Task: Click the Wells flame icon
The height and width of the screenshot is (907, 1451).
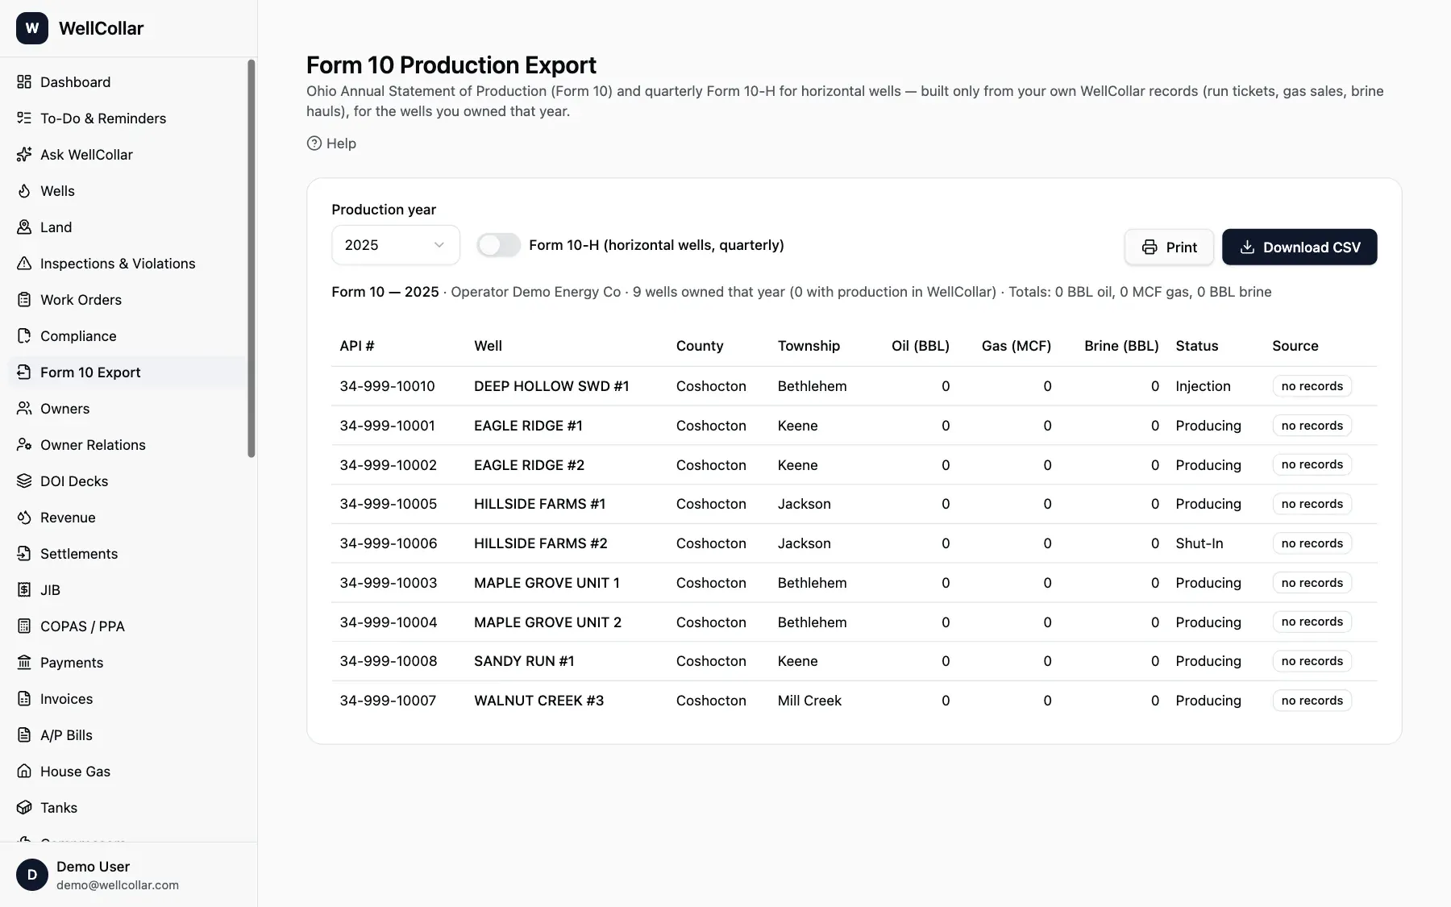Action: (x=24, y=191)
